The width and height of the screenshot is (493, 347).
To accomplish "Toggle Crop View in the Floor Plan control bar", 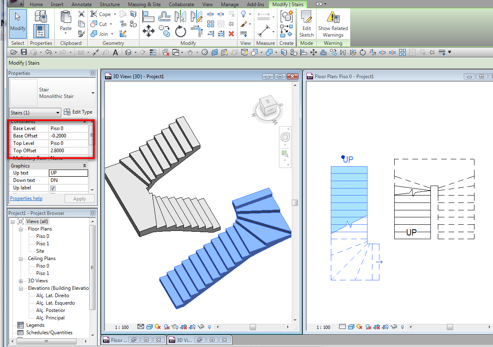I will (x=377, y=327).
